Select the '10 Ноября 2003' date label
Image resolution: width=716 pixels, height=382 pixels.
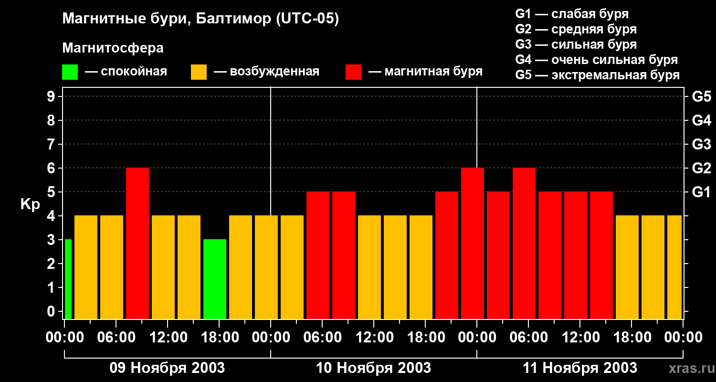click(374, 368)
